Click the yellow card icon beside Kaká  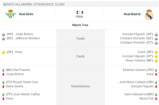pyautogui.click(x=156, y=52)
